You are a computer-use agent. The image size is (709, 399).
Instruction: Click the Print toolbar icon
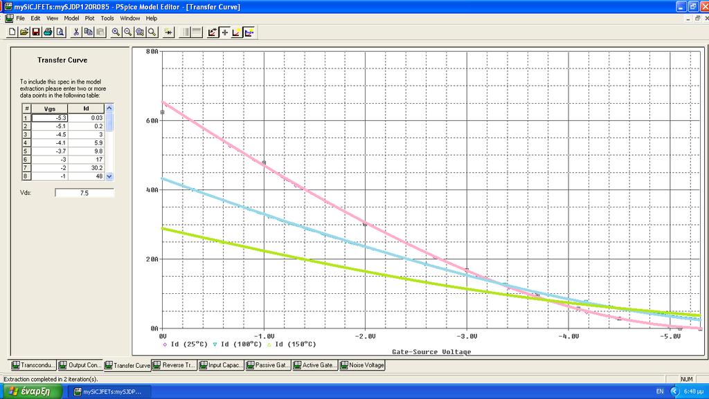pos(48,32)
